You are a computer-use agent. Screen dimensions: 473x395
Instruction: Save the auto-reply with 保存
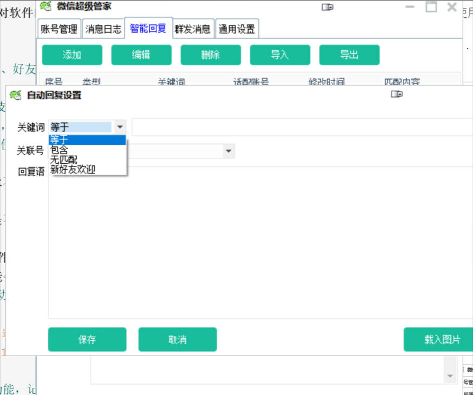coord(87,339)
